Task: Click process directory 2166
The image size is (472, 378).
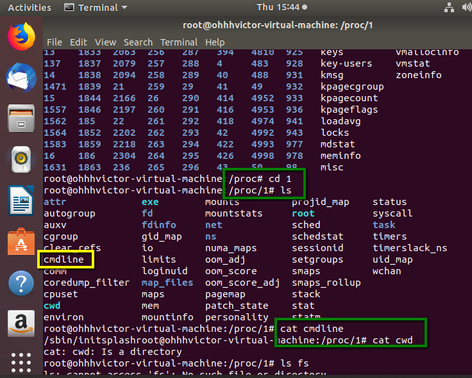Action: coord(124,98)
